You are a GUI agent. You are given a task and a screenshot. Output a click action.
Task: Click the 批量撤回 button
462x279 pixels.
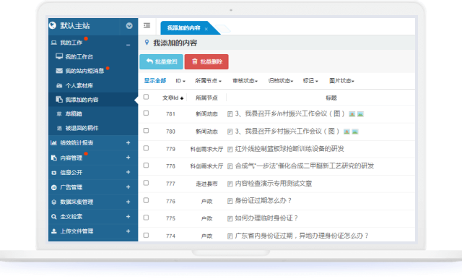(x=161, y=61)
